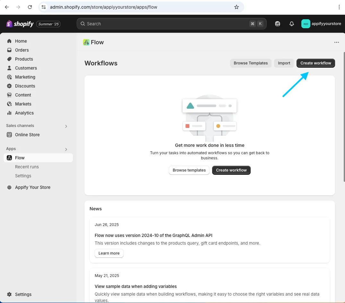Image resolution: width=345 pixels, height=303 pixels.
Task: Click the browser forward arrow
Action: [x=18, y=7]
